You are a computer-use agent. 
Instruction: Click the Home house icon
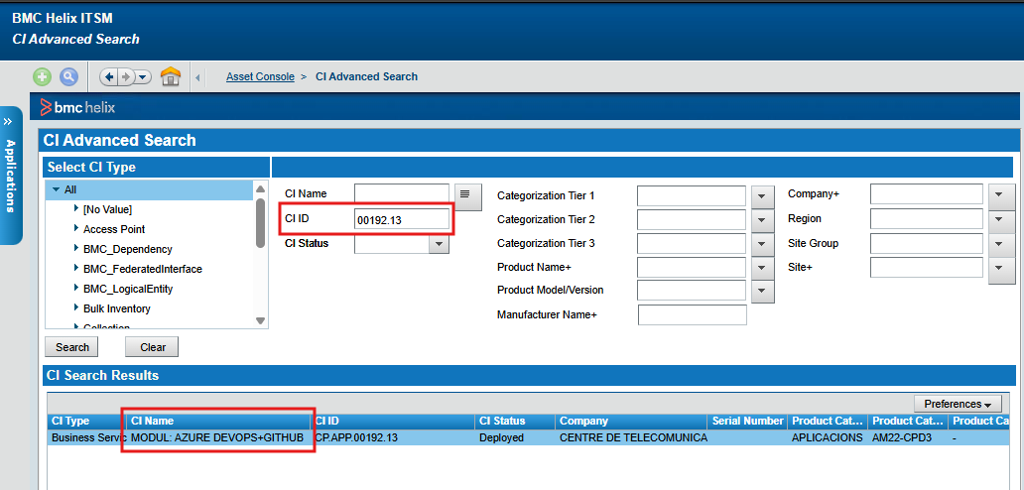(x=171, y=76)
